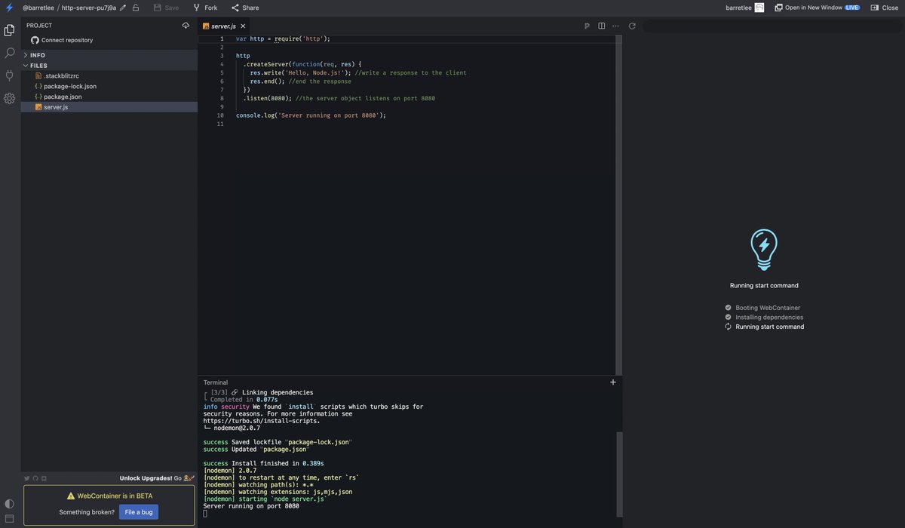Click the GitHub icon beside Connect repository
Image resolution: width=905 pixels, height=528 pixels.
tap(35, 40)
